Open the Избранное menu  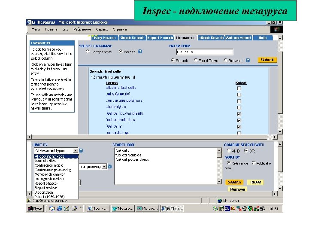tap(82, 29)
